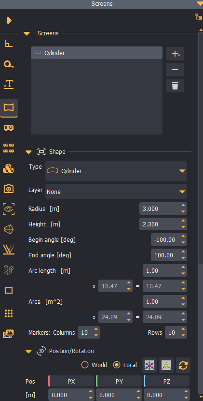Click the refresh rotation arrows button
This screenshot has height=401, width=203.
[x=183, y=365]
